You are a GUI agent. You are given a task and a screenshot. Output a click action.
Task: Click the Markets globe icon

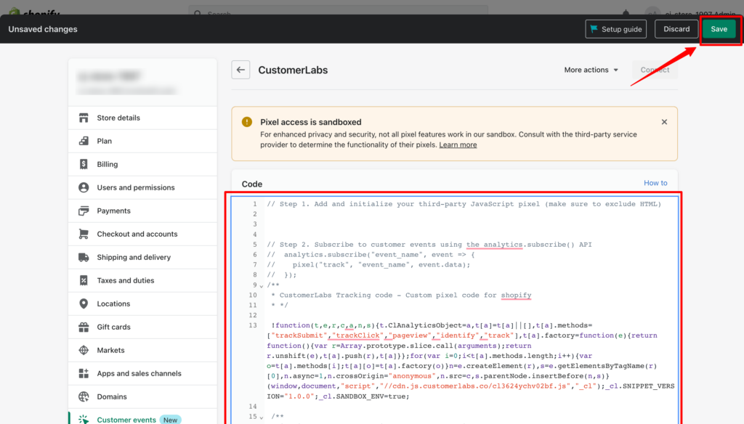(84, 350)
